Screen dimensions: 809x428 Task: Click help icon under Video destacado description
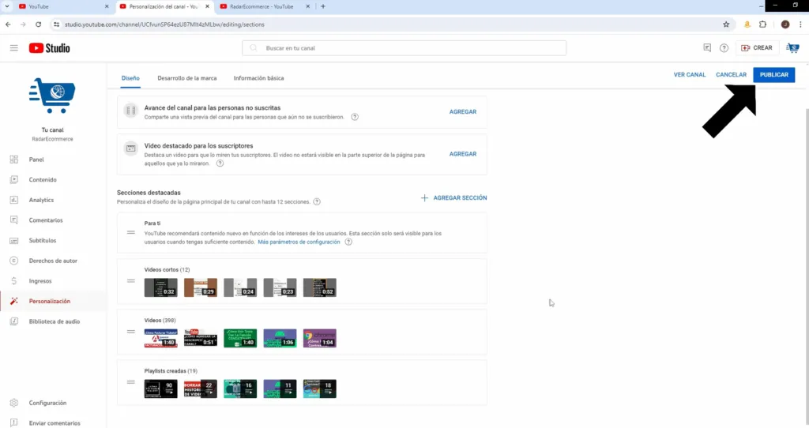(x=220, y=163)
